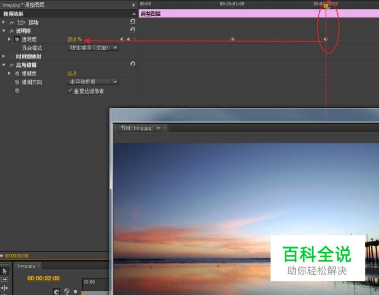379x295 pixels.
Task: Collapse the 透明度 effect group
Action: [x=4, y=31]
